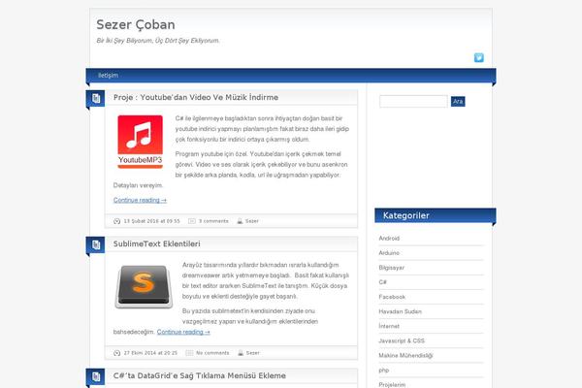This screenshot has width=582, height=388.
Task: Open the YoutubeMP3 thumbnail image
Action: [141, 142]
